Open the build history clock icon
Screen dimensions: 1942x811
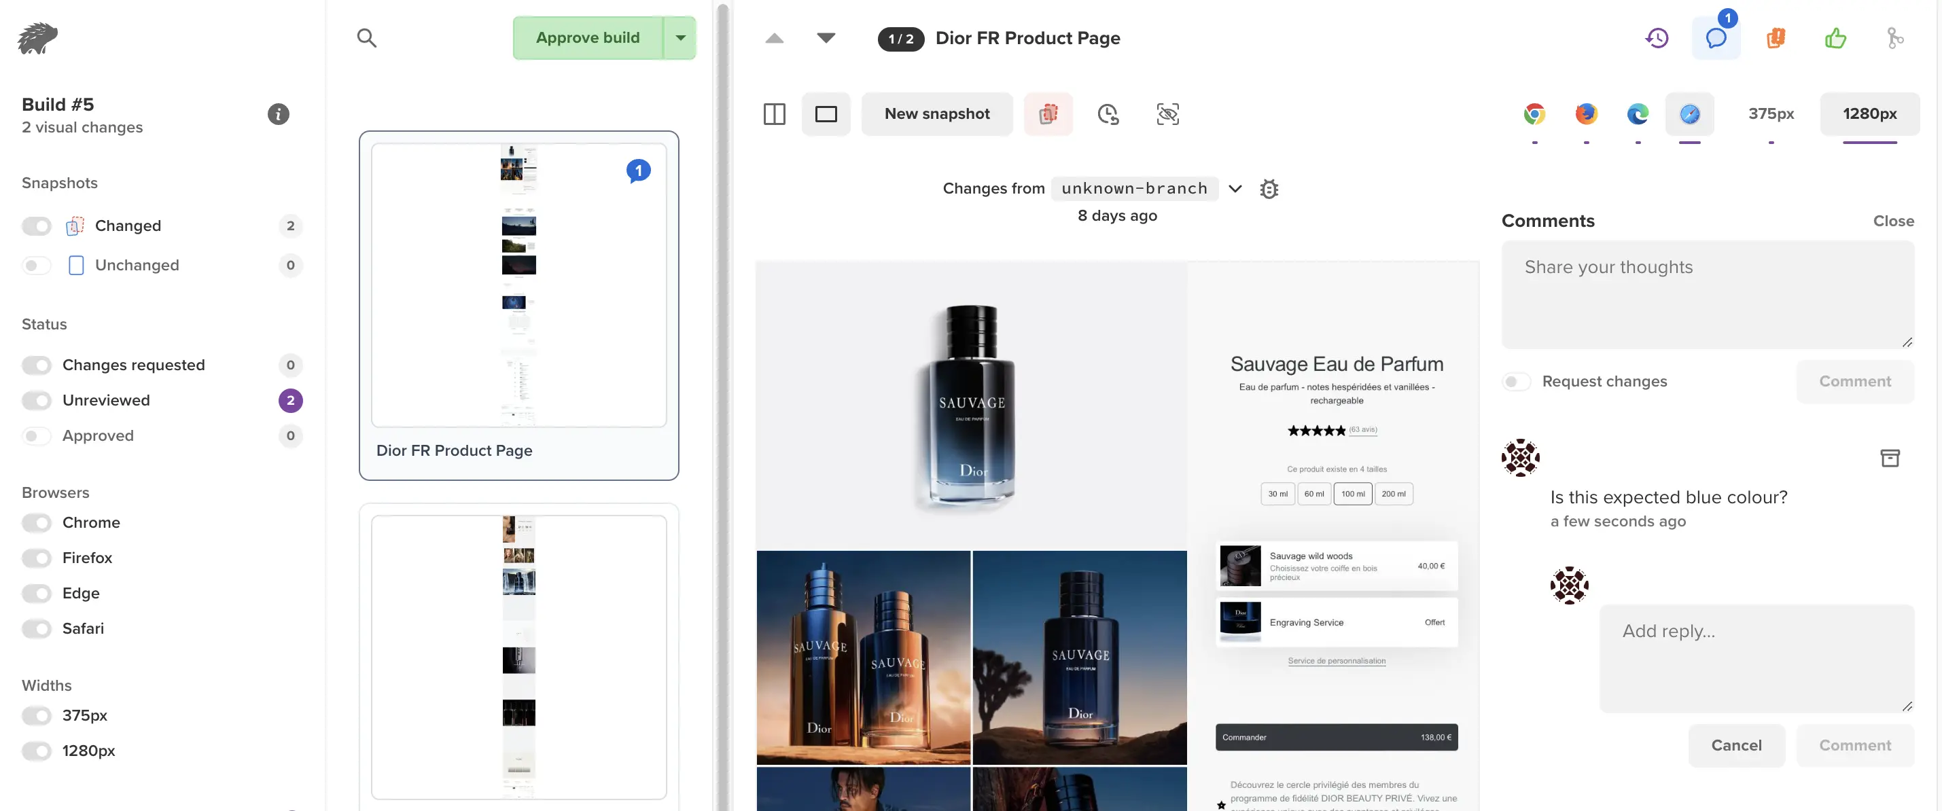(x=1657, y=37)
